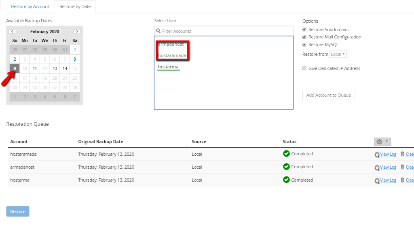Image resolution: width=414 pixels, height=233 pixels.
Task: Open the gear settings dropdown in Restoration Queue
Action: (382, 142)
